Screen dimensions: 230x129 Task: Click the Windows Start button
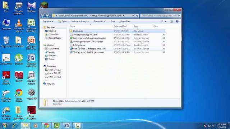5,126
